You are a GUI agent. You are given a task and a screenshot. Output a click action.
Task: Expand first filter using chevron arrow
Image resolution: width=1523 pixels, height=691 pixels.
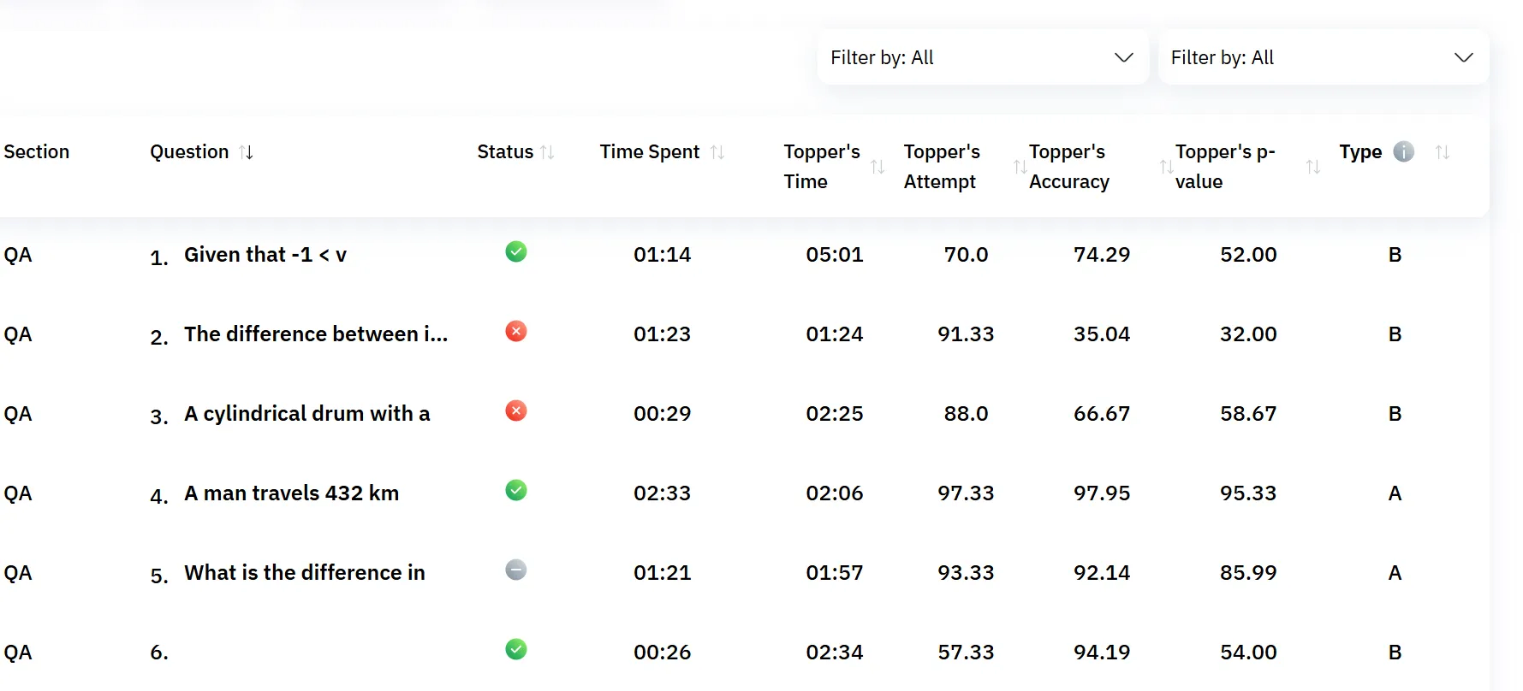click(1124, 57)
